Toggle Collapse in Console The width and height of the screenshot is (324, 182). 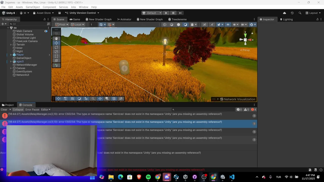click(x=18, y=109)
